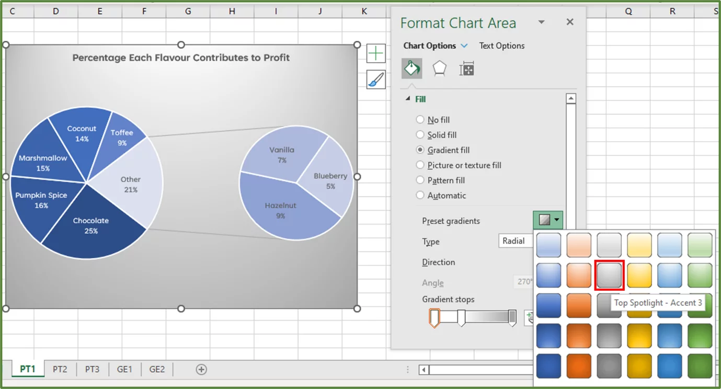The image size is (721, 389).
Task: Switch to the Text Options tab
Action: point(501,45)
